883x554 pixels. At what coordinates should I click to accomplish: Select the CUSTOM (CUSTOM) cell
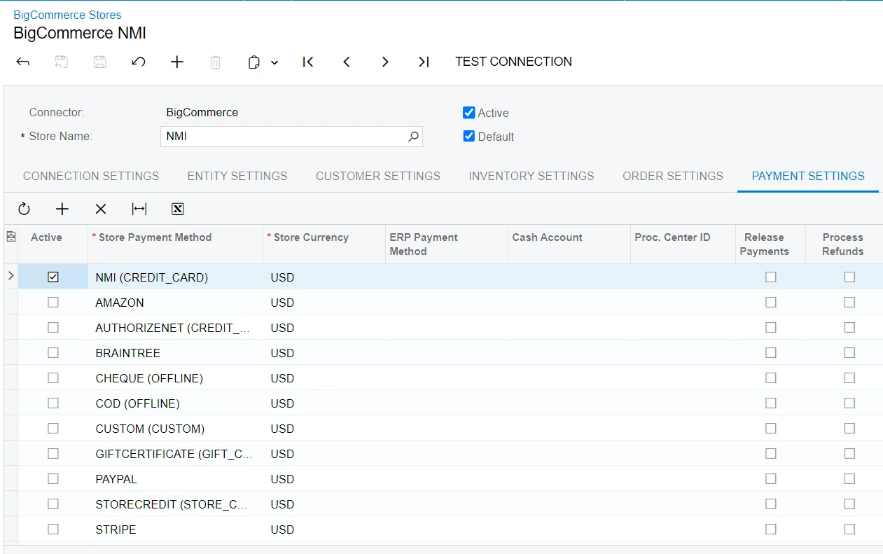(176, 429)
